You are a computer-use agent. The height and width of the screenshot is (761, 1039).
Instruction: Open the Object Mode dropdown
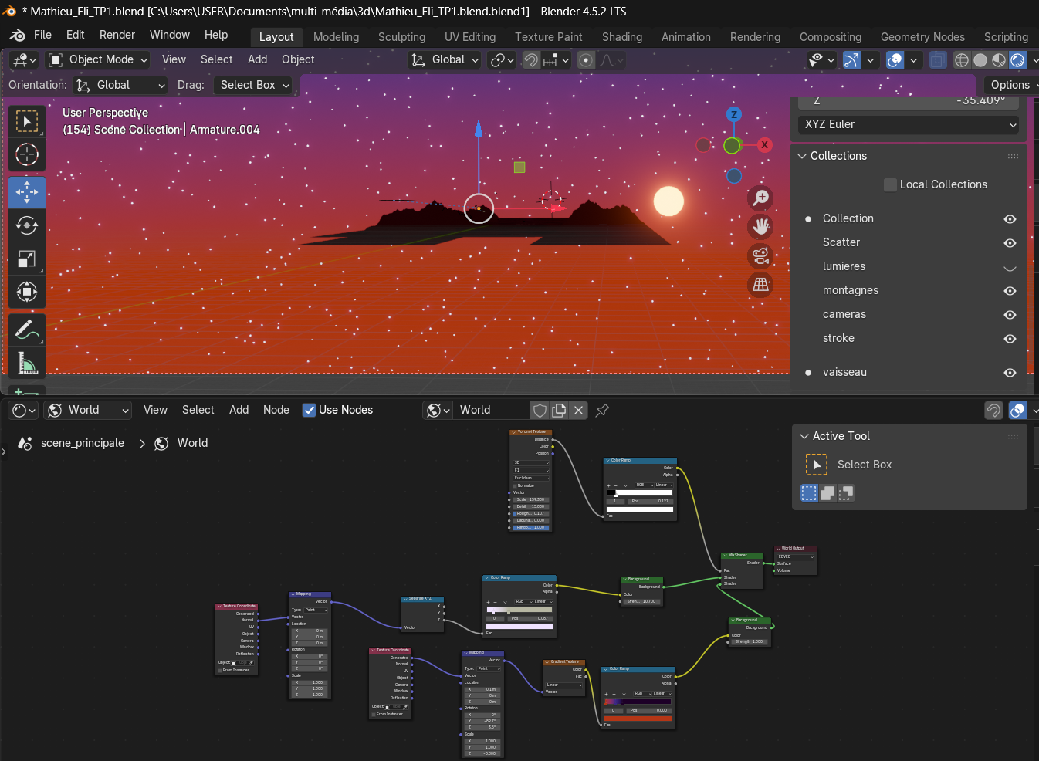98,60
